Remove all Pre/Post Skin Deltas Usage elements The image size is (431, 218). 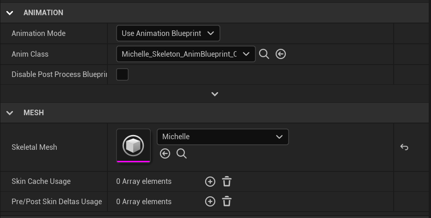click(x=227, y=201)
